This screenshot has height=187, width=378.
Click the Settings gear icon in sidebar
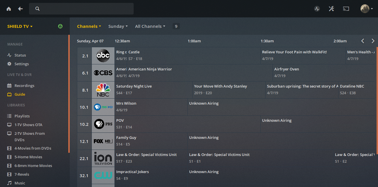[9, 64]
